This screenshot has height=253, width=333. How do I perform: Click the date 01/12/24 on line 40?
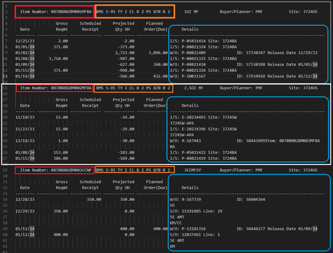point(25,235)
